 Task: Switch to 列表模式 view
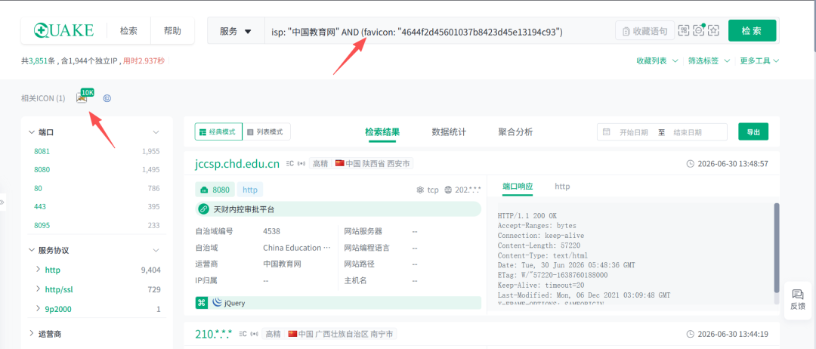pyautogui.click(x=267, y=132)
